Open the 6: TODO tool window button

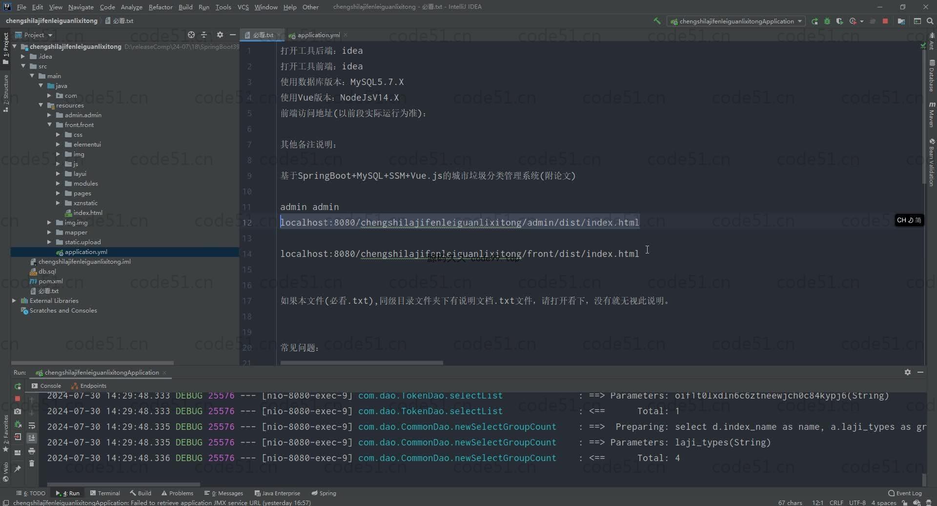click(30, 493)
